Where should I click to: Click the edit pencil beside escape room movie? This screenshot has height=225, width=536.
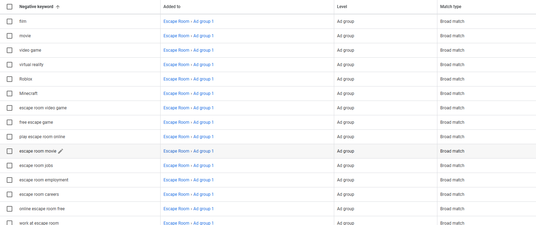(61, 151)
